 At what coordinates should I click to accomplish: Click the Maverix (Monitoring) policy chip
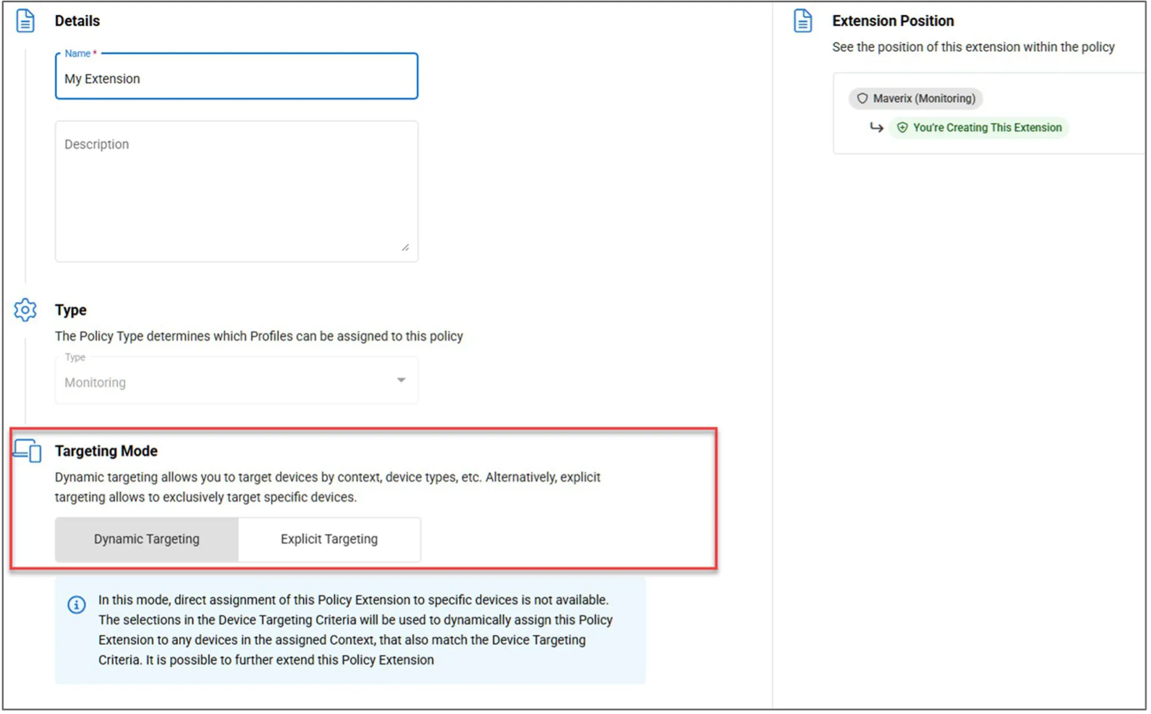point(916,98)
